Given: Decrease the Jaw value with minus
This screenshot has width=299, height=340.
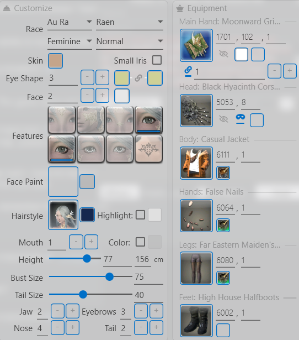Looking at the screenshot, I should coord(57,311).
